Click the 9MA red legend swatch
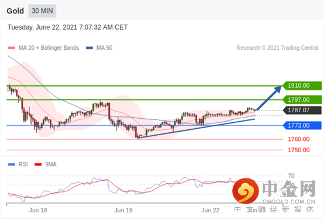 tap(38, 164)
